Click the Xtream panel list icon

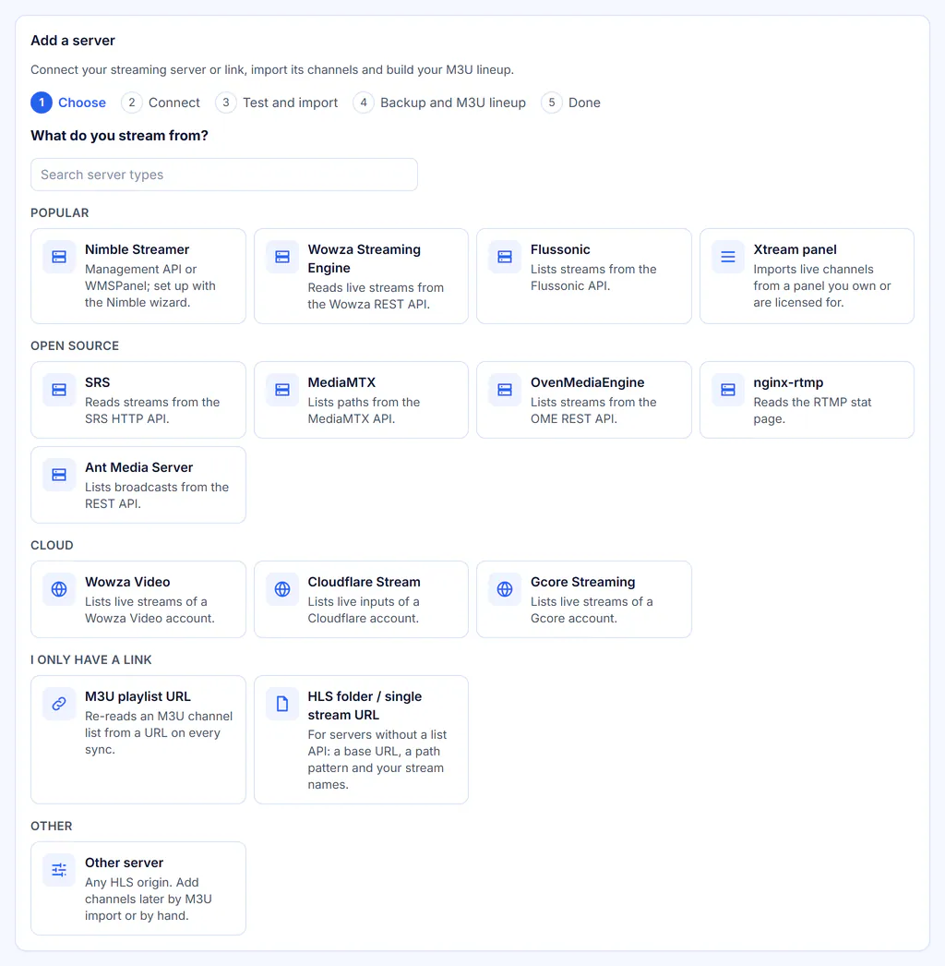(728, 257)
